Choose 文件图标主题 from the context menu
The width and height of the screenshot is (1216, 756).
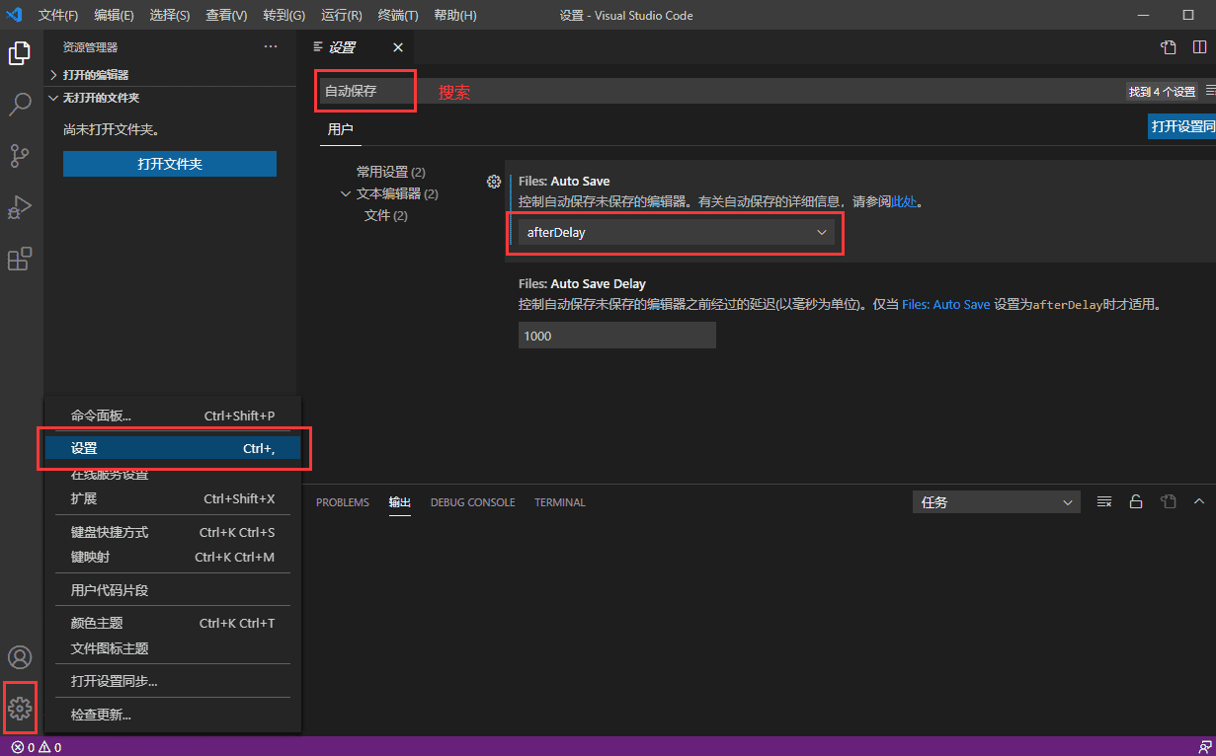pyautogui.click(x=173, y=648)
